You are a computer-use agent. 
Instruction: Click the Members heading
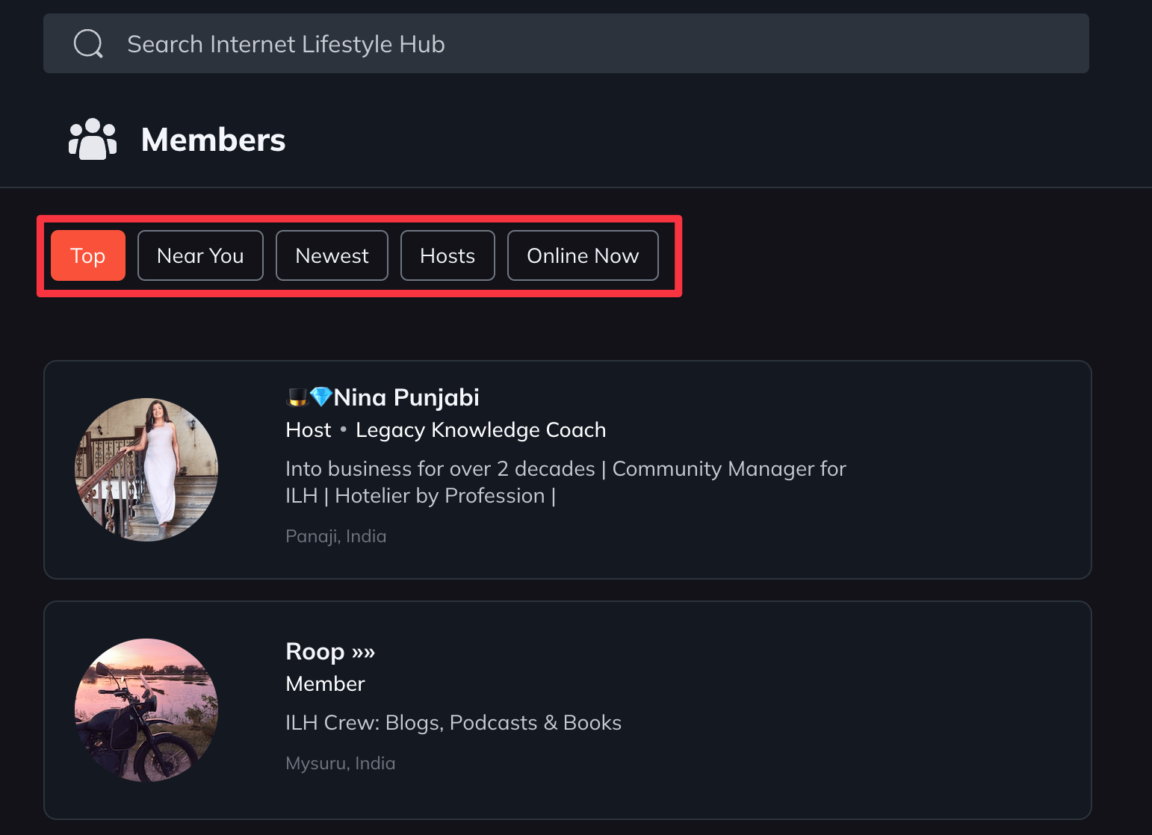(213, 140)
